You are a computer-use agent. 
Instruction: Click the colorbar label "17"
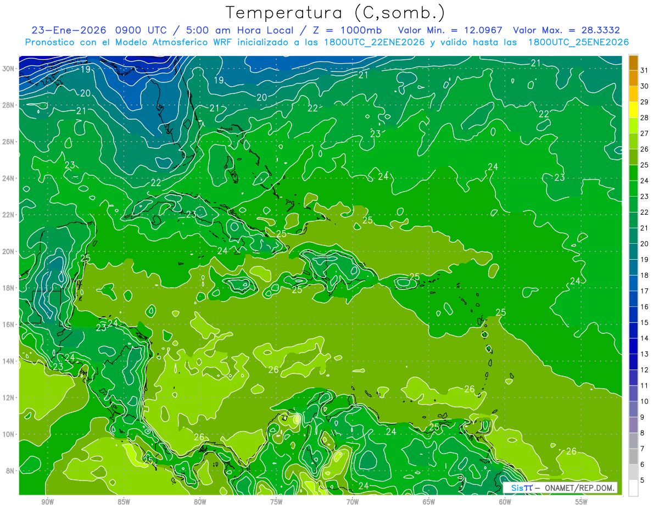click(645, 291)
